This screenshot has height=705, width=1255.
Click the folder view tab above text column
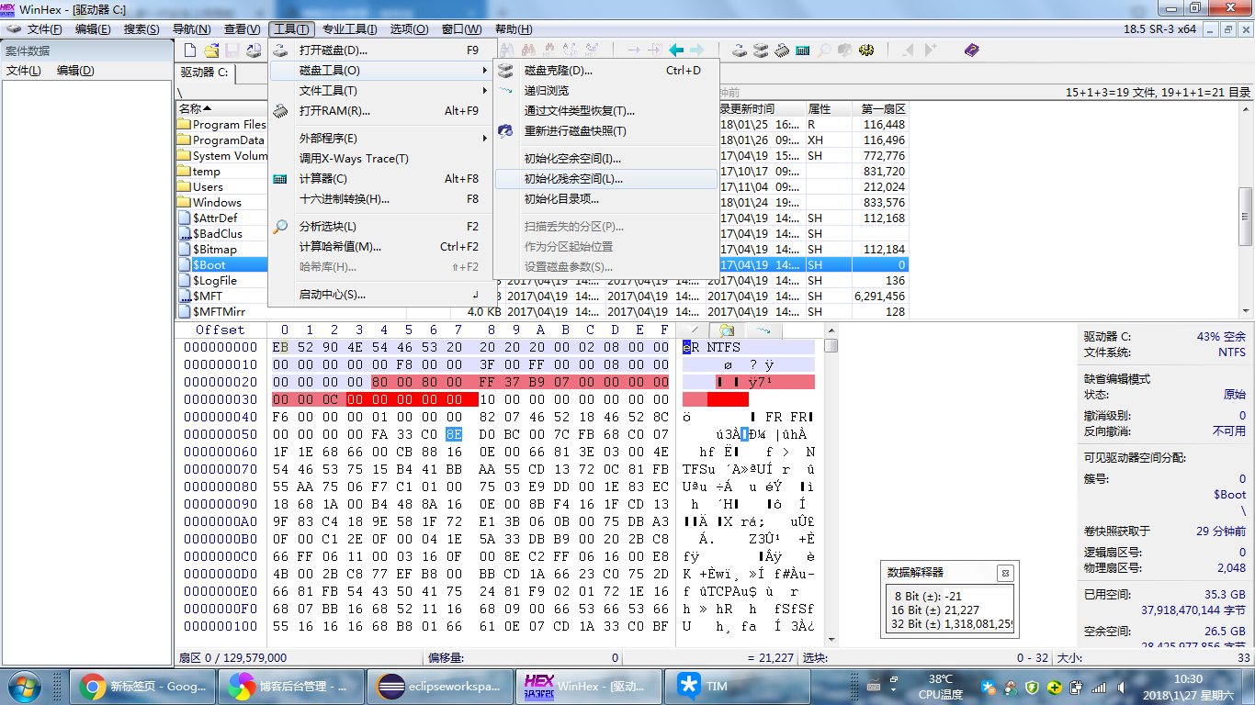coord(727,330)
